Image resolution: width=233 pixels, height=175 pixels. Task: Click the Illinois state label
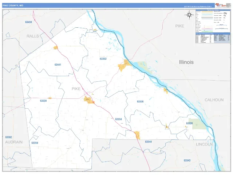186,62
